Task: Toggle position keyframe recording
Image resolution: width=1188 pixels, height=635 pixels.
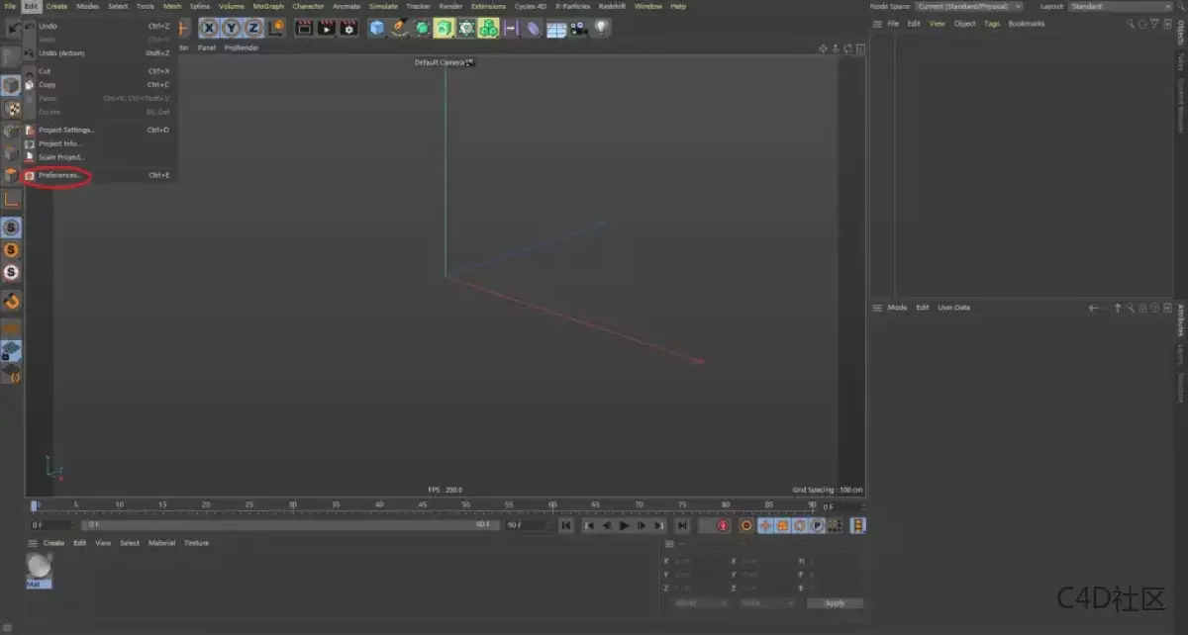Action: click(x=764, y=525)
